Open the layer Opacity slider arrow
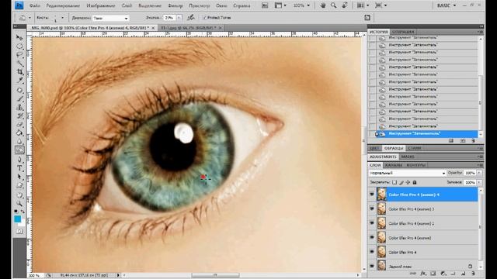The width and height of the screenshot is (497, 279). point(479,173)
